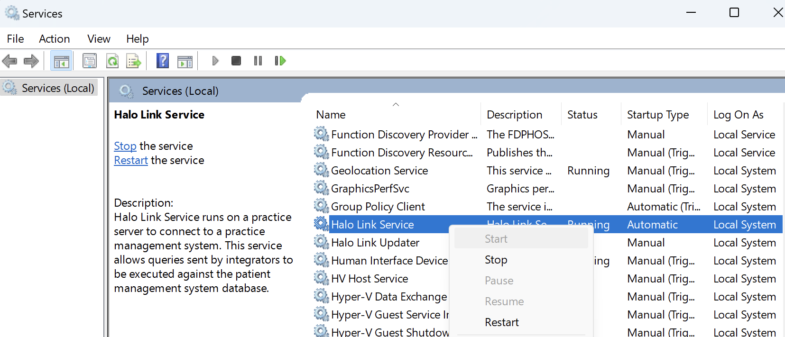Open the View menu
Image resolution: width=785 pixels, height=337 pixels.
pos(99,39)
